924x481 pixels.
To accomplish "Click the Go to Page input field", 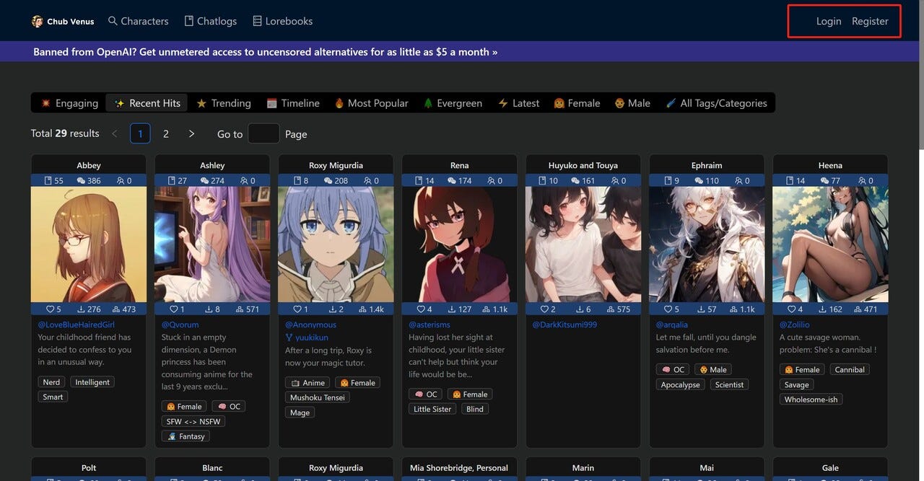I will [x=263, y=133].
